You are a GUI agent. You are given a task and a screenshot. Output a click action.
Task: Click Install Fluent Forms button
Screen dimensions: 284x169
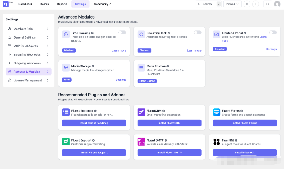click(x=245, y=123)
